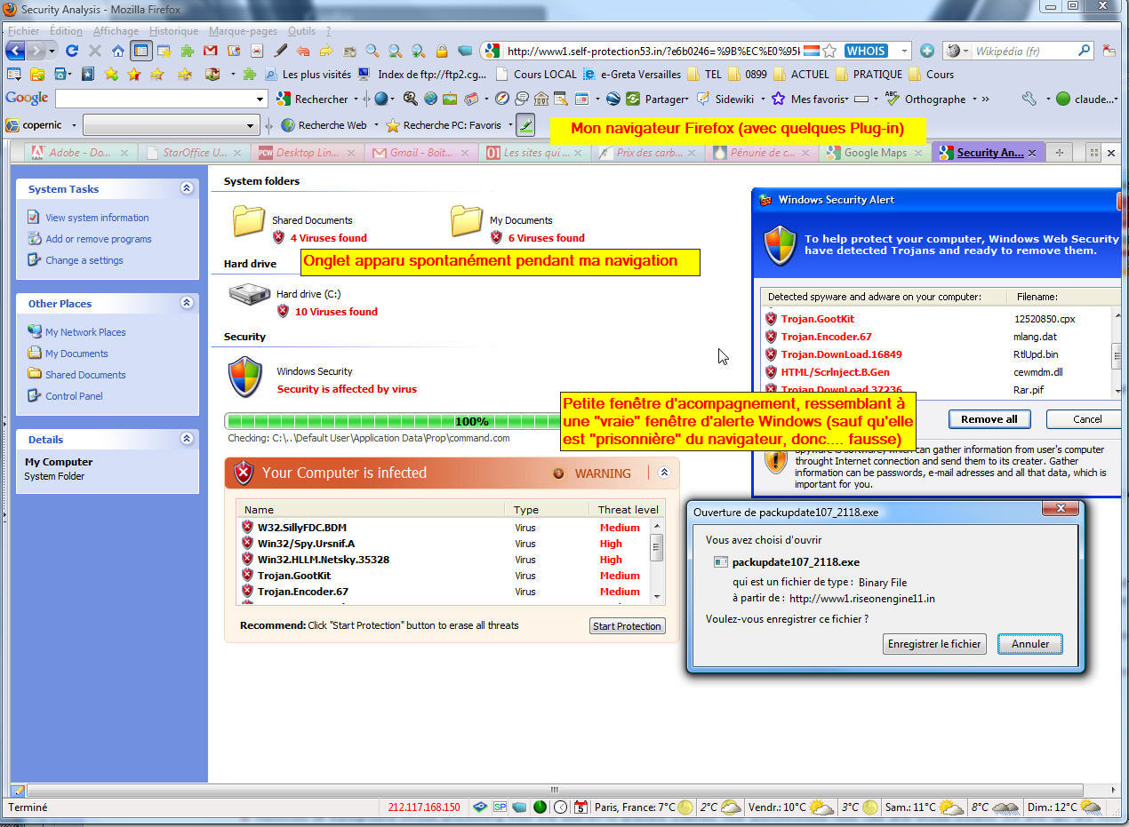This screenshot has height=827, width=1129.
Task: Click in the Wikipédia search field
Action: pyautogui.click(x=1022, y=51)
